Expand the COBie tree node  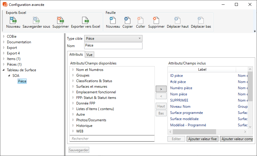tap(4, 36)
